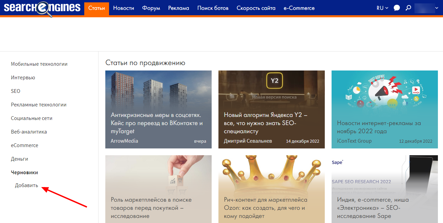
Task: Select the SEO category in sidebar
Action: click(x=16, y=91)
